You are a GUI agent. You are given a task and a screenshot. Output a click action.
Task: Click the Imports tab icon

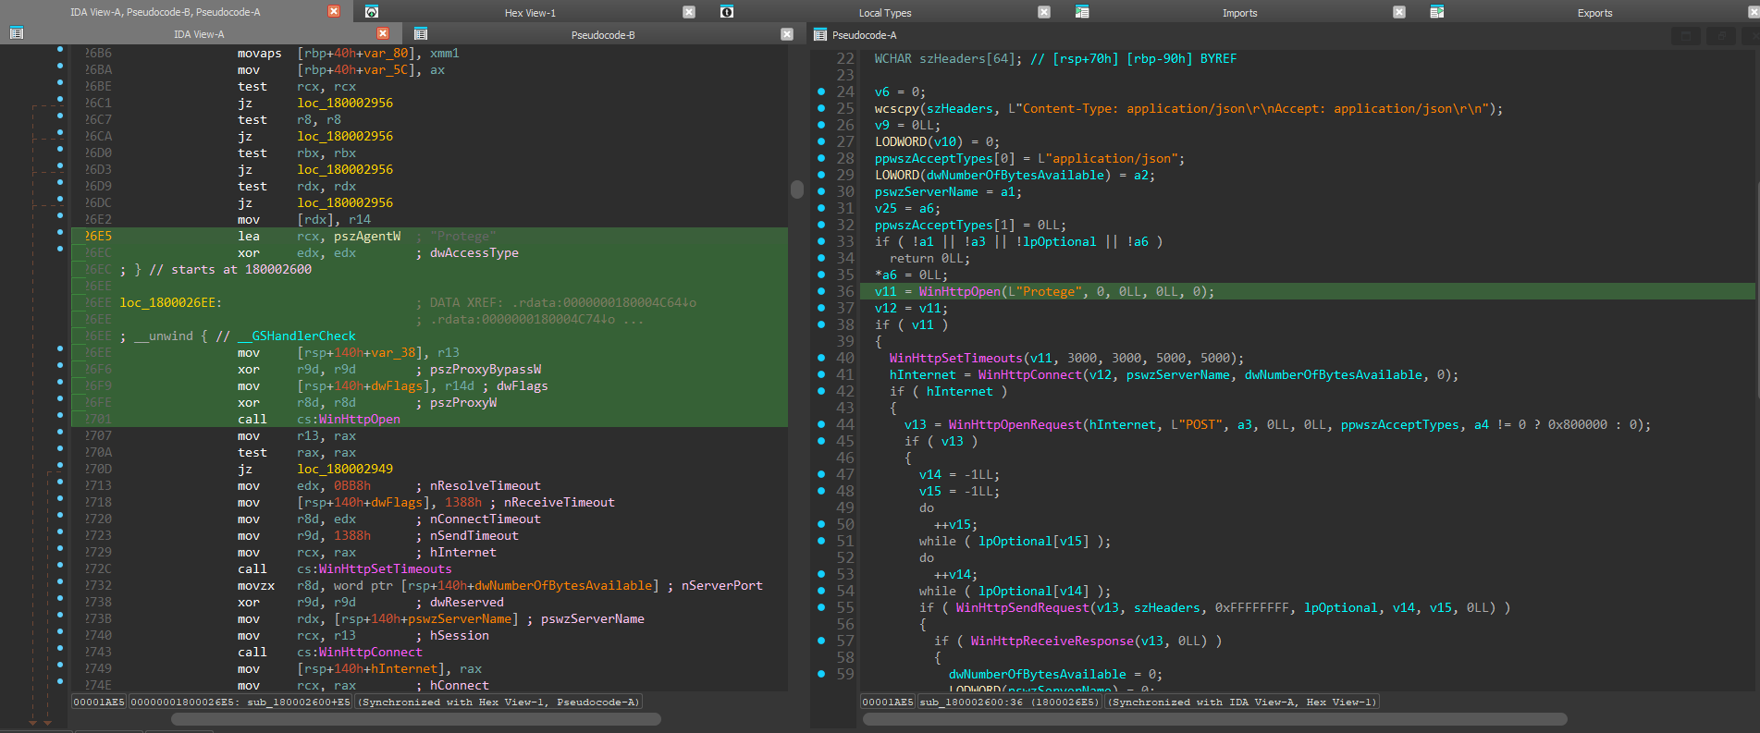(1082, 12)
